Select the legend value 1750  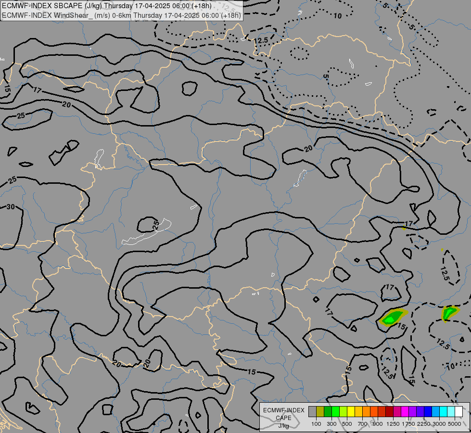pos(408,424)
